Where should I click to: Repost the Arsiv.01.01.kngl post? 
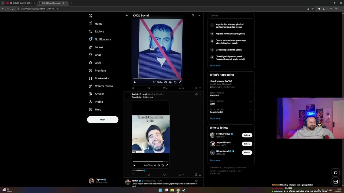(149, 175)
